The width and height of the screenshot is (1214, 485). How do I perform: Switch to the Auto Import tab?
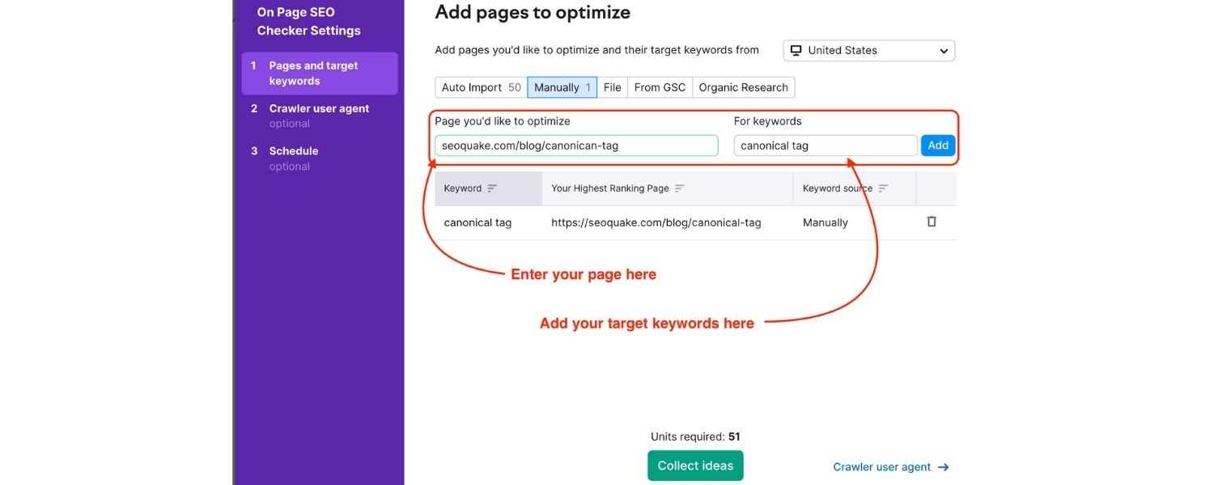[479, 86]
